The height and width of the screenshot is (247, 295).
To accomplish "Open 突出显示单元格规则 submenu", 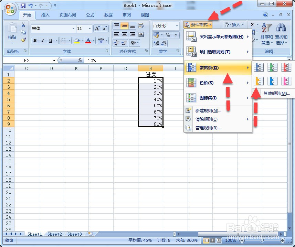I will pyautogui.click(x=218, y=37).
